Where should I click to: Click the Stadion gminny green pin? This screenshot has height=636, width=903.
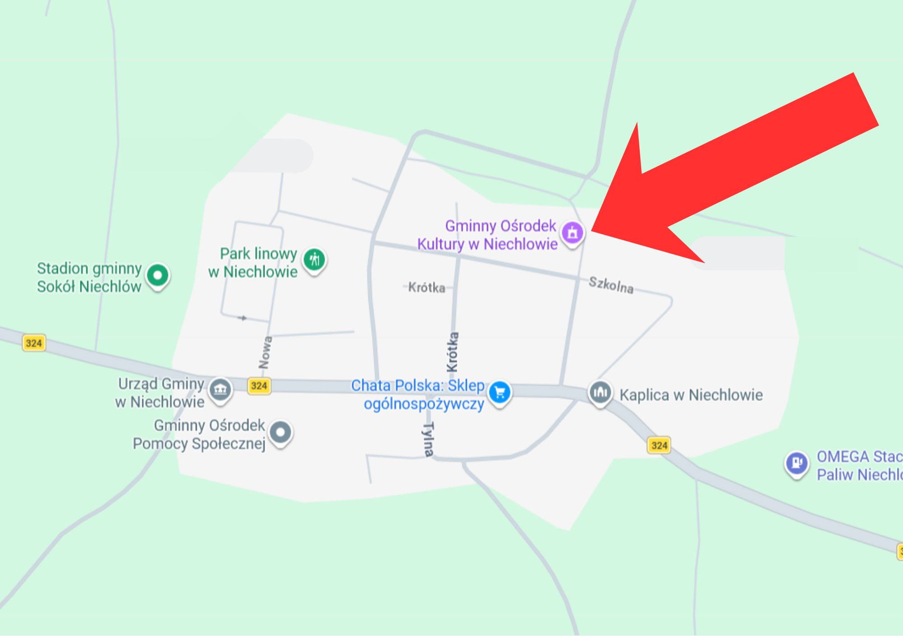[158, 276]
